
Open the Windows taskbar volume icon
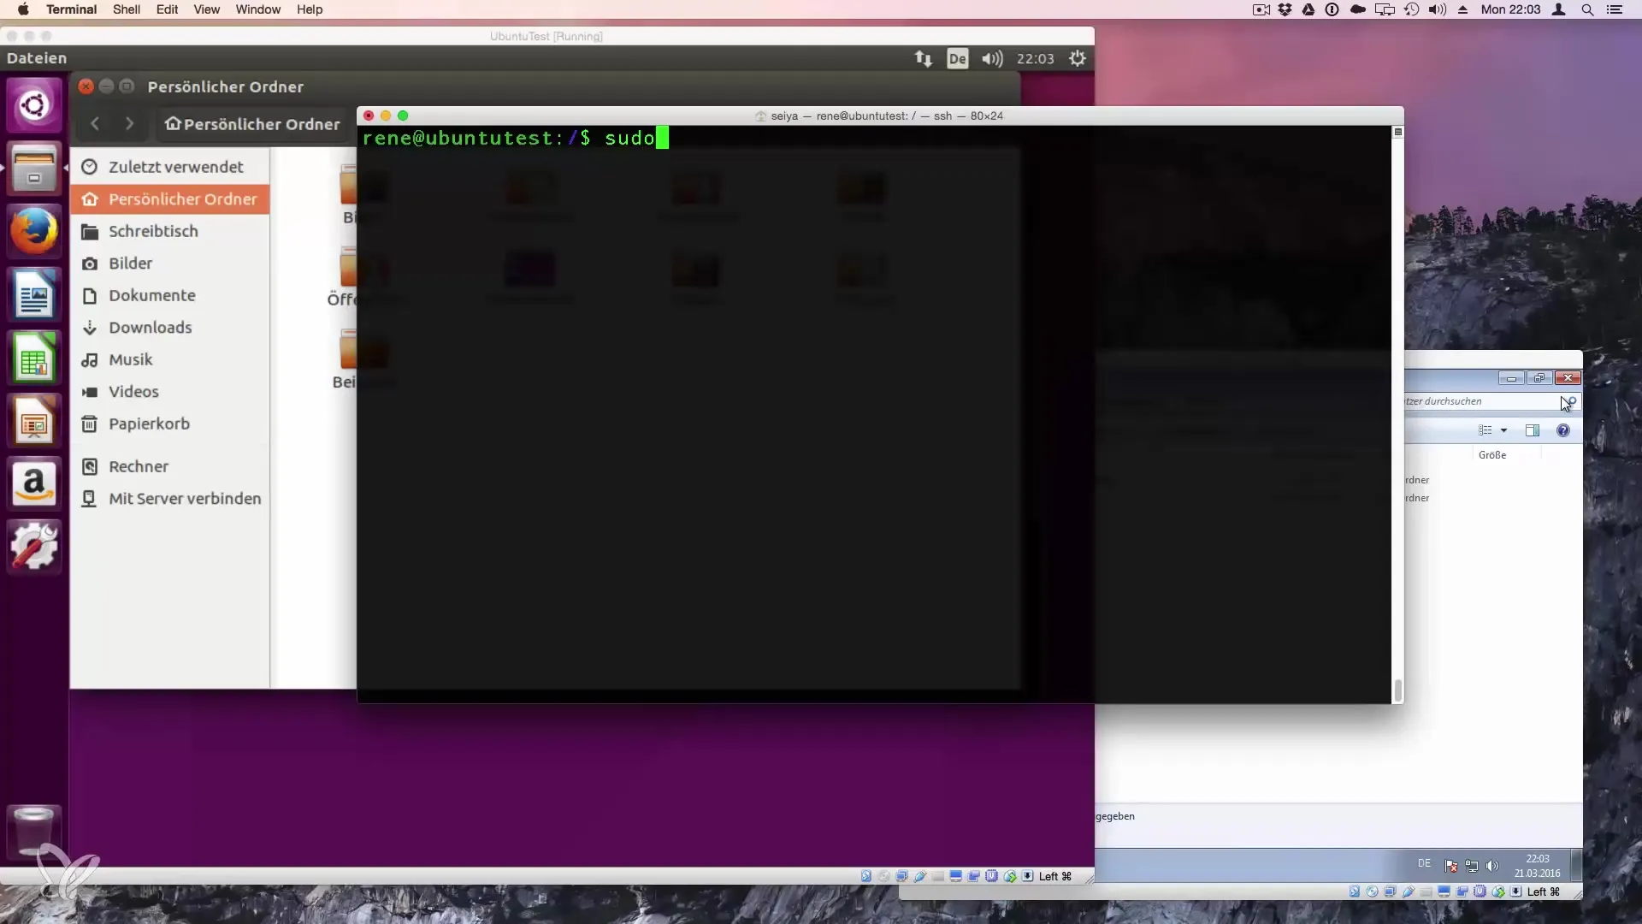click(1492, 866)
